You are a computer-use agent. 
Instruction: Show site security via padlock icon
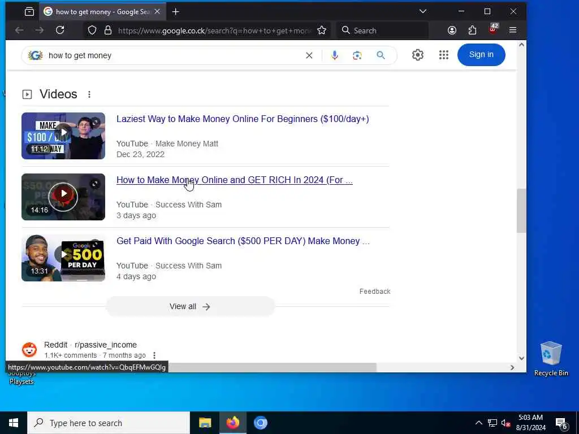108,31
